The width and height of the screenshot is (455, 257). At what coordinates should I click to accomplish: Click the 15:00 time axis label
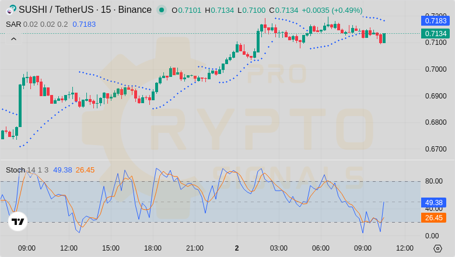pyautogui.click(x=111, y=248)
